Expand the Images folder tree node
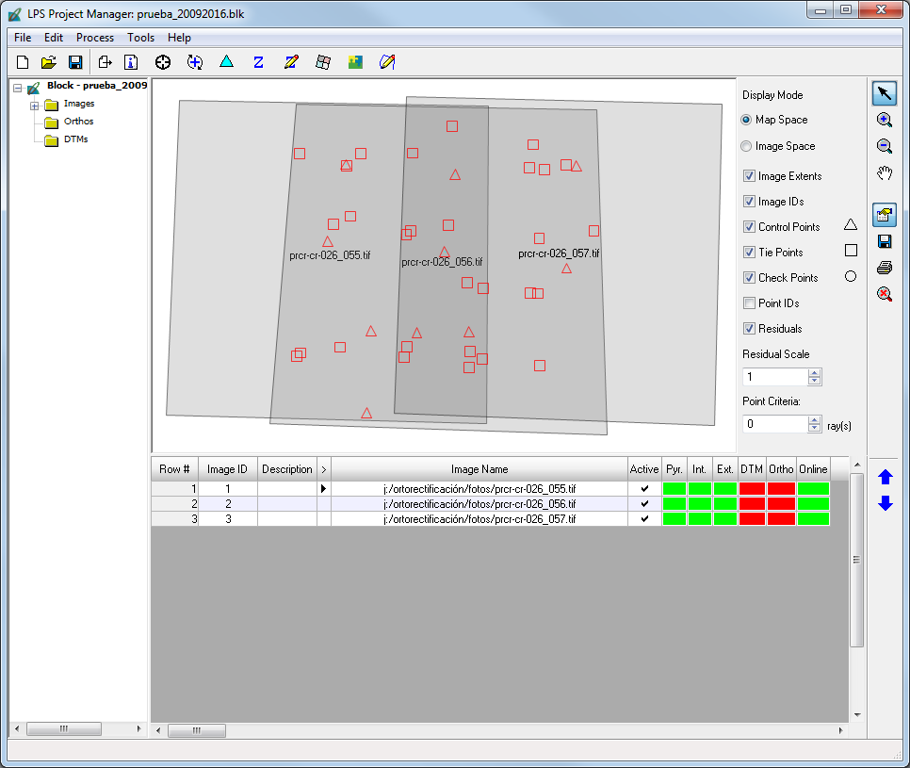Viewport: 910px width, 768px height. 34,105
